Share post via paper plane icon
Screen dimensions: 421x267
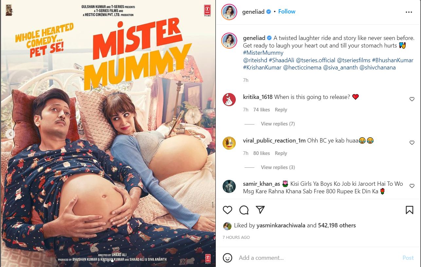tap(260, 210)
